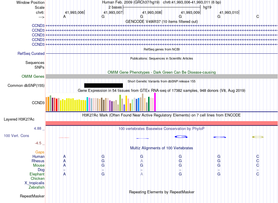
Task: Click the hg19 label beside scale bar
Action: (207, 7)
